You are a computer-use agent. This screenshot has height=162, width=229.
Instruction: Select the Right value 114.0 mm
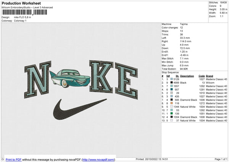coord(185,41)
